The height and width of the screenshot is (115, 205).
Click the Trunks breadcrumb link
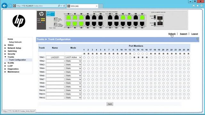[40, 39]
